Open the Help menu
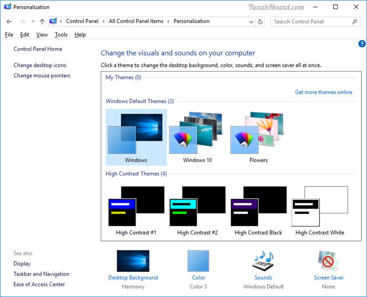 [x=80, y=35]
